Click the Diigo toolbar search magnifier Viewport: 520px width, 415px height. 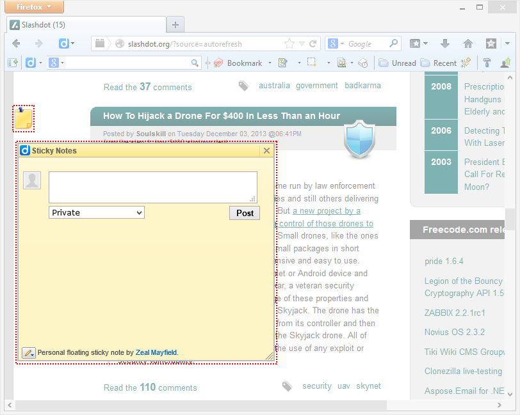click(195, 63)
